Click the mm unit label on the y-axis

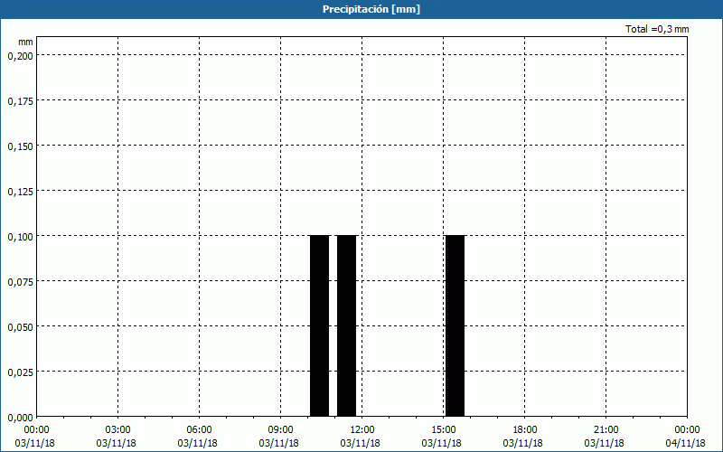click(x=25, y=42)
